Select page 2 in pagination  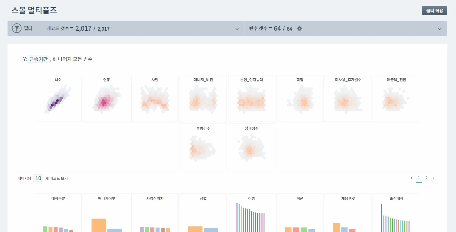click(x=426, y=178)
